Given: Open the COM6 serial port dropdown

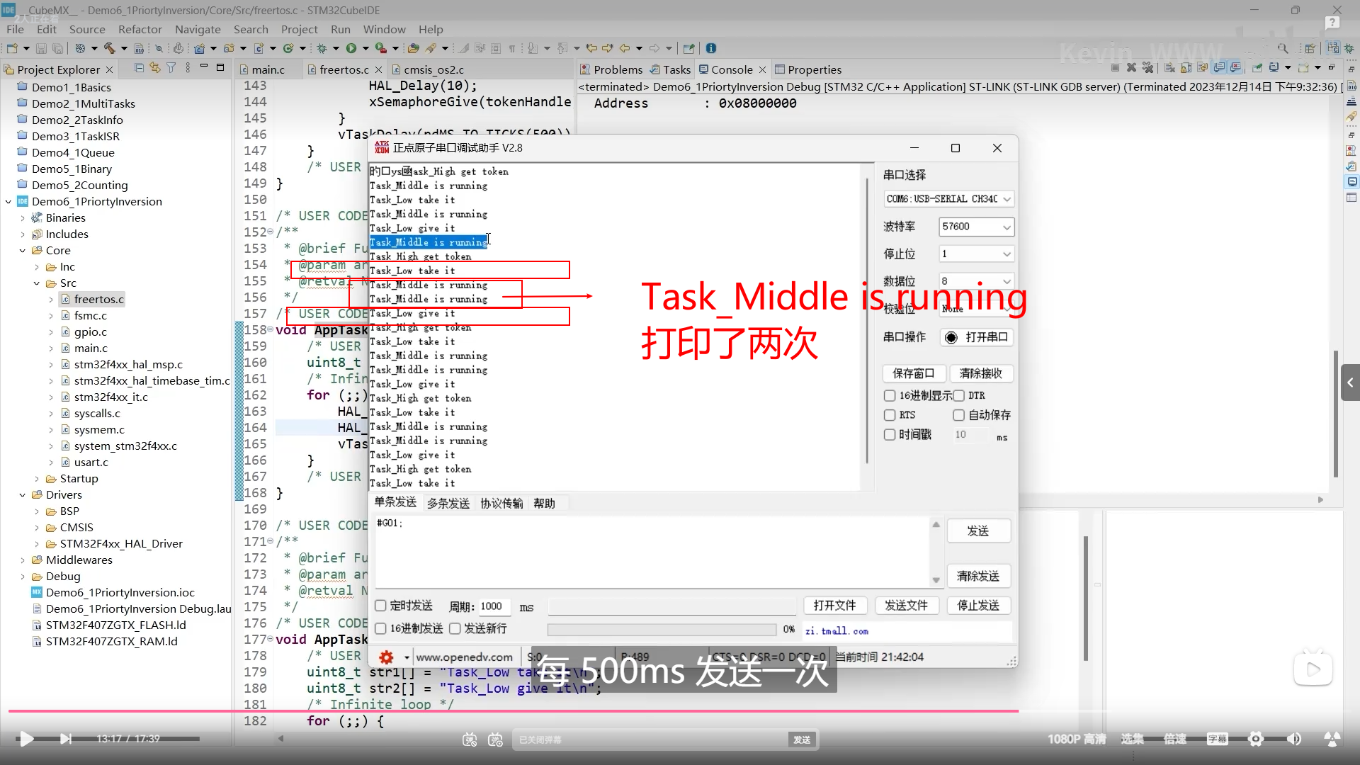Looking at the screenshot, I should point(948,199).
